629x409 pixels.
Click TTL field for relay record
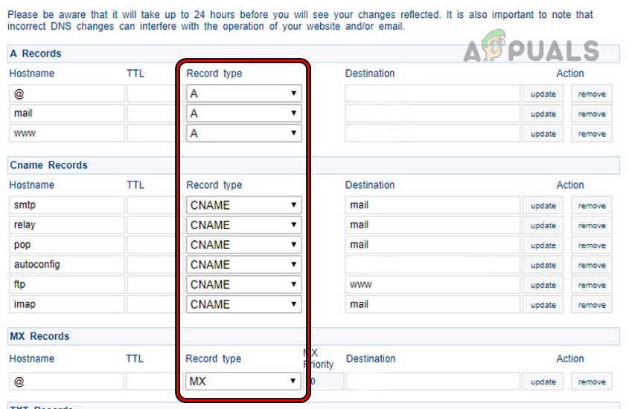(150, 225)
